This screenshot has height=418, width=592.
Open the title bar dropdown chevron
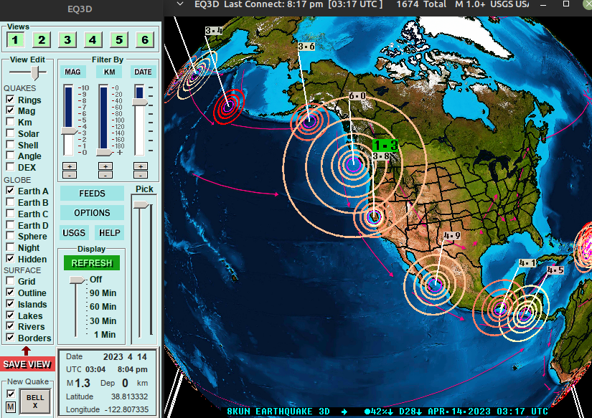(x=180, y=4)
